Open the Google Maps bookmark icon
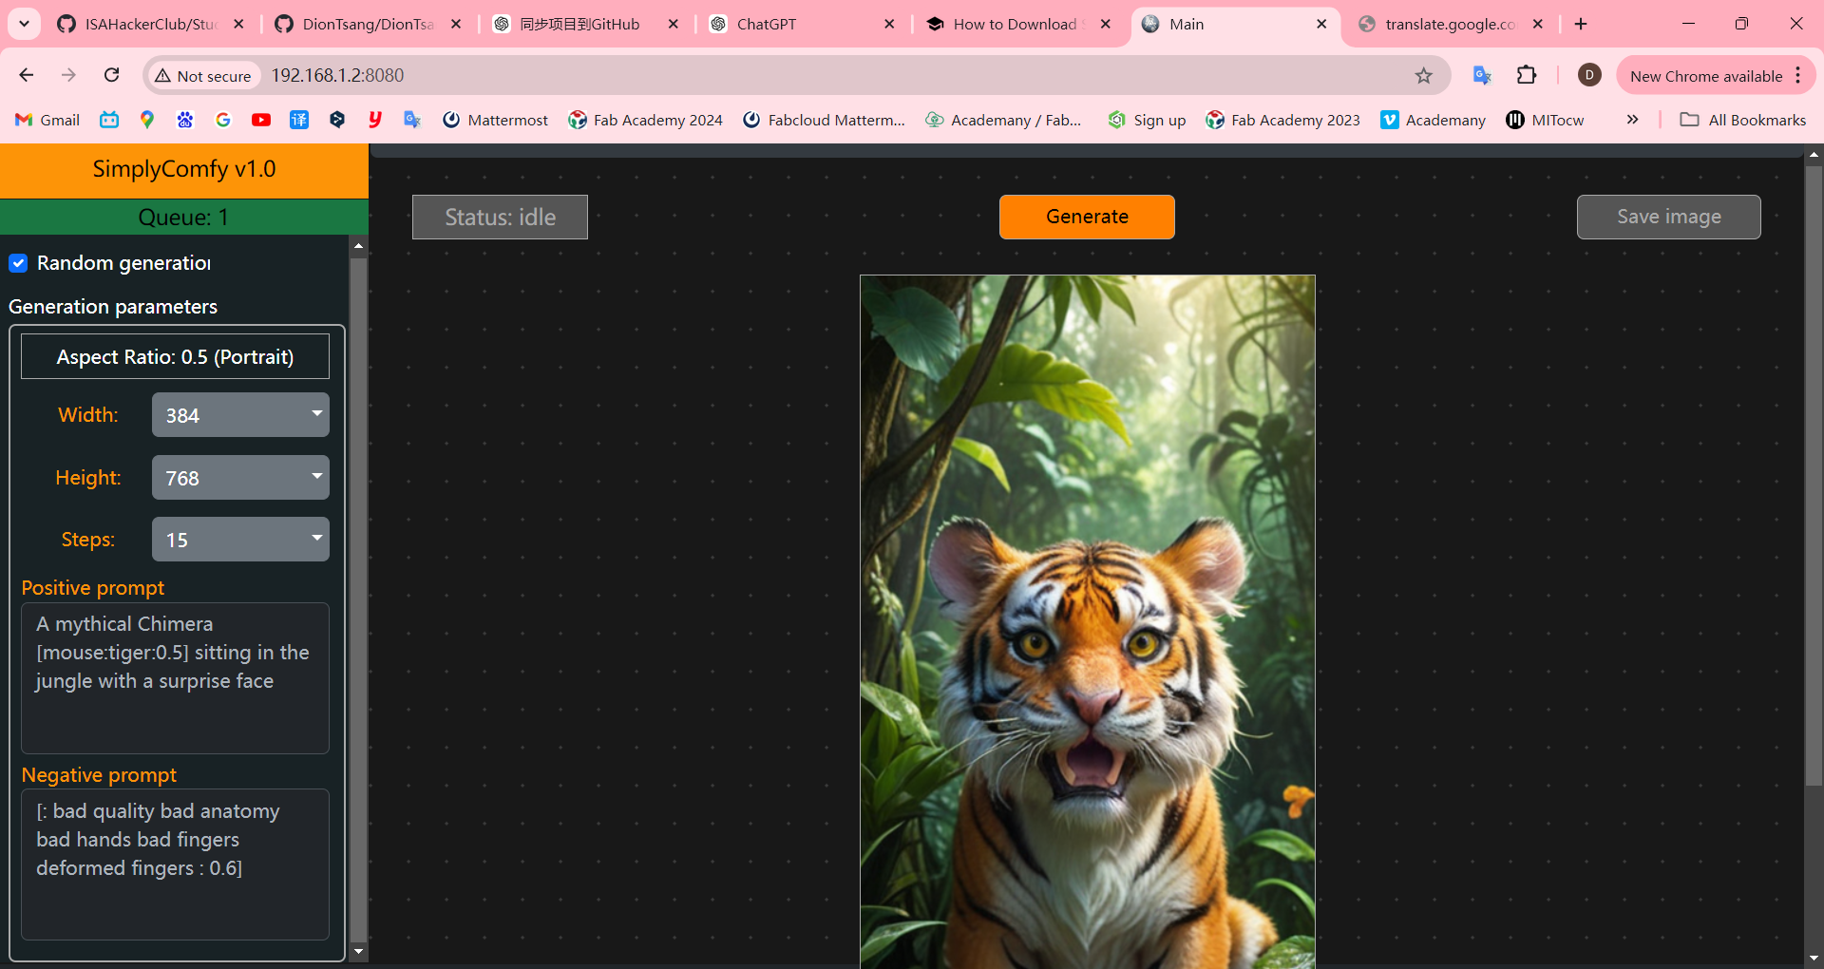1824x969 pixels. click(x=146, y=120)
